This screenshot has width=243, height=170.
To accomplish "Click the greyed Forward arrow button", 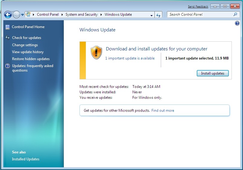I will point(16,15).
